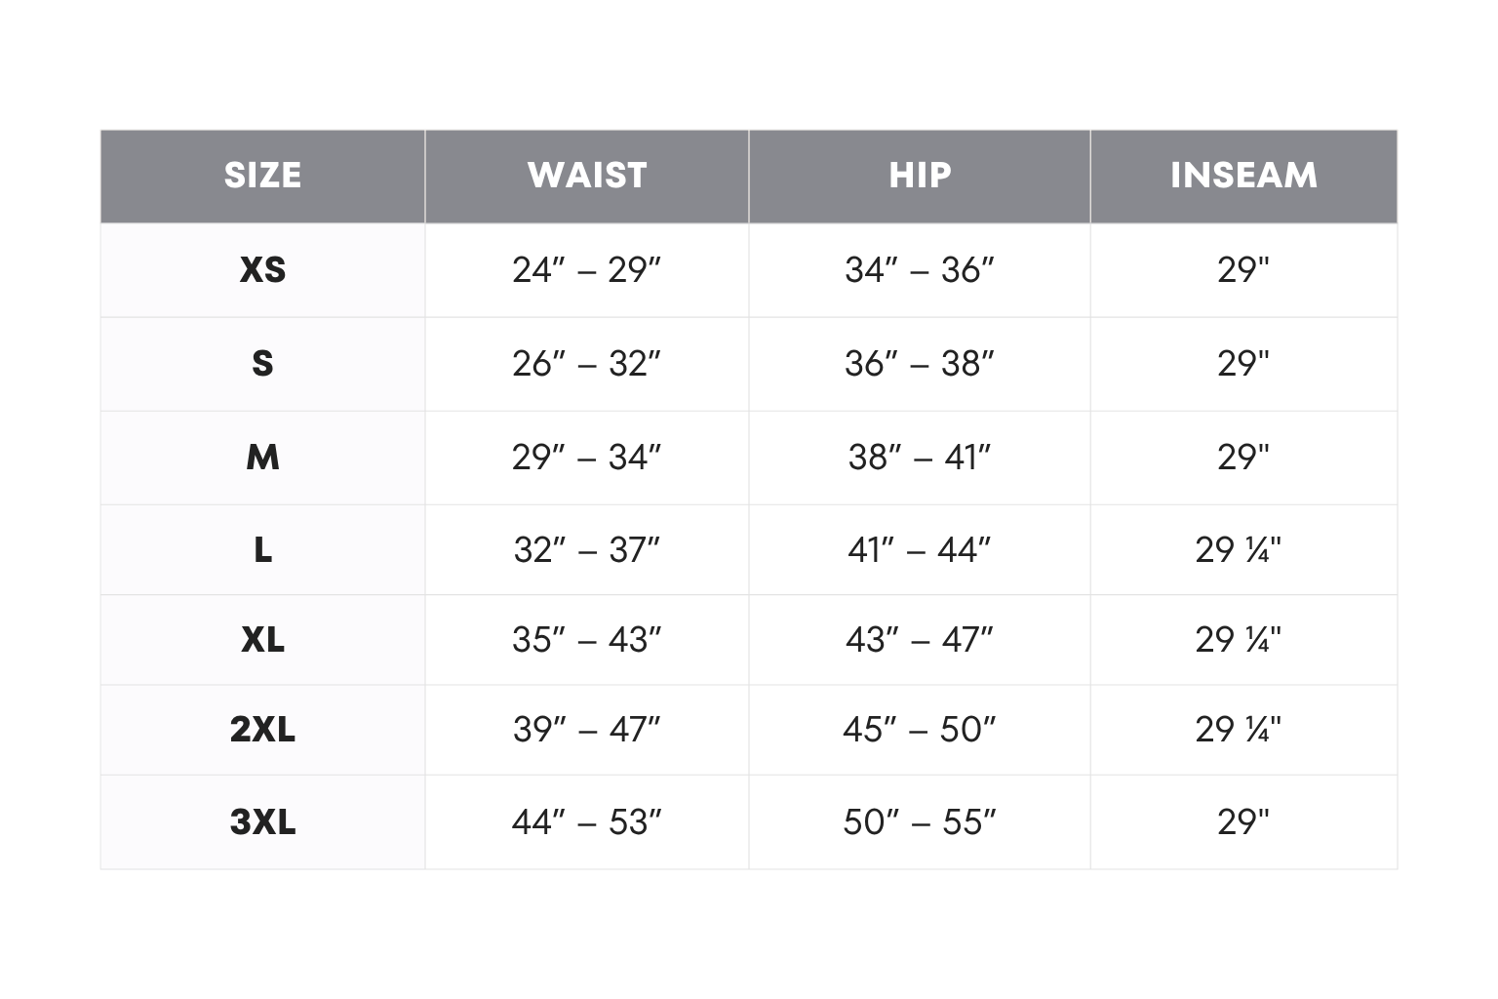Click the L hip measurement 41″ – 44″

pos(920,550)
